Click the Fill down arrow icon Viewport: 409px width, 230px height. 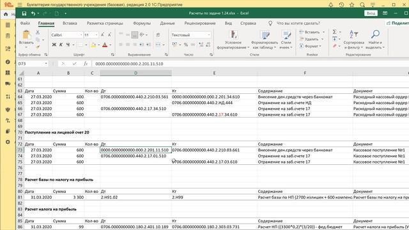335,39
